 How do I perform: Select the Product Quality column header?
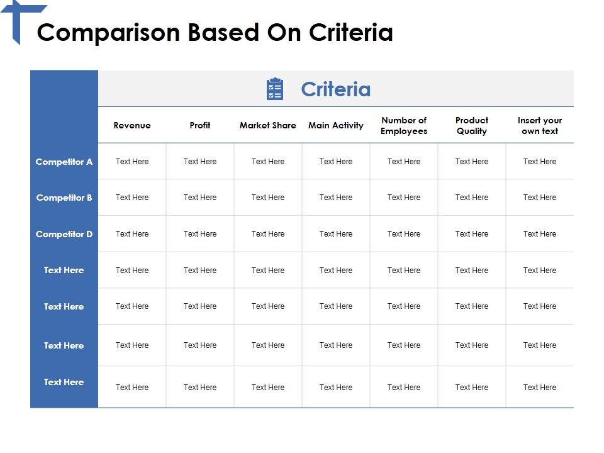click(x=472, y=125)
